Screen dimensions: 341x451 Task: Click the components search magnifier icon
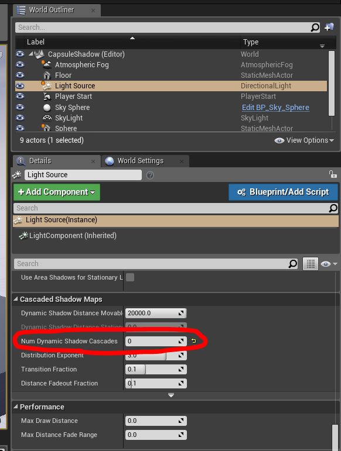pyautogui.click(x=333, y=208)
